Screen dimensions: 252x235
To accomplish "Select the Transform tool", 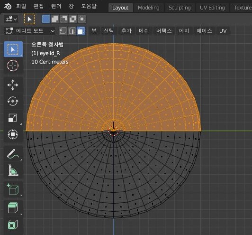I will click(13, 134).
